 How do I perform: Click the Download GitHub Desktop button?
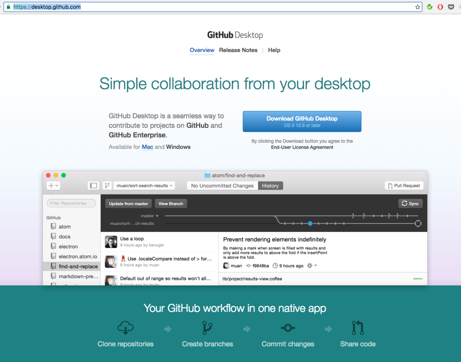pos(302,121)
